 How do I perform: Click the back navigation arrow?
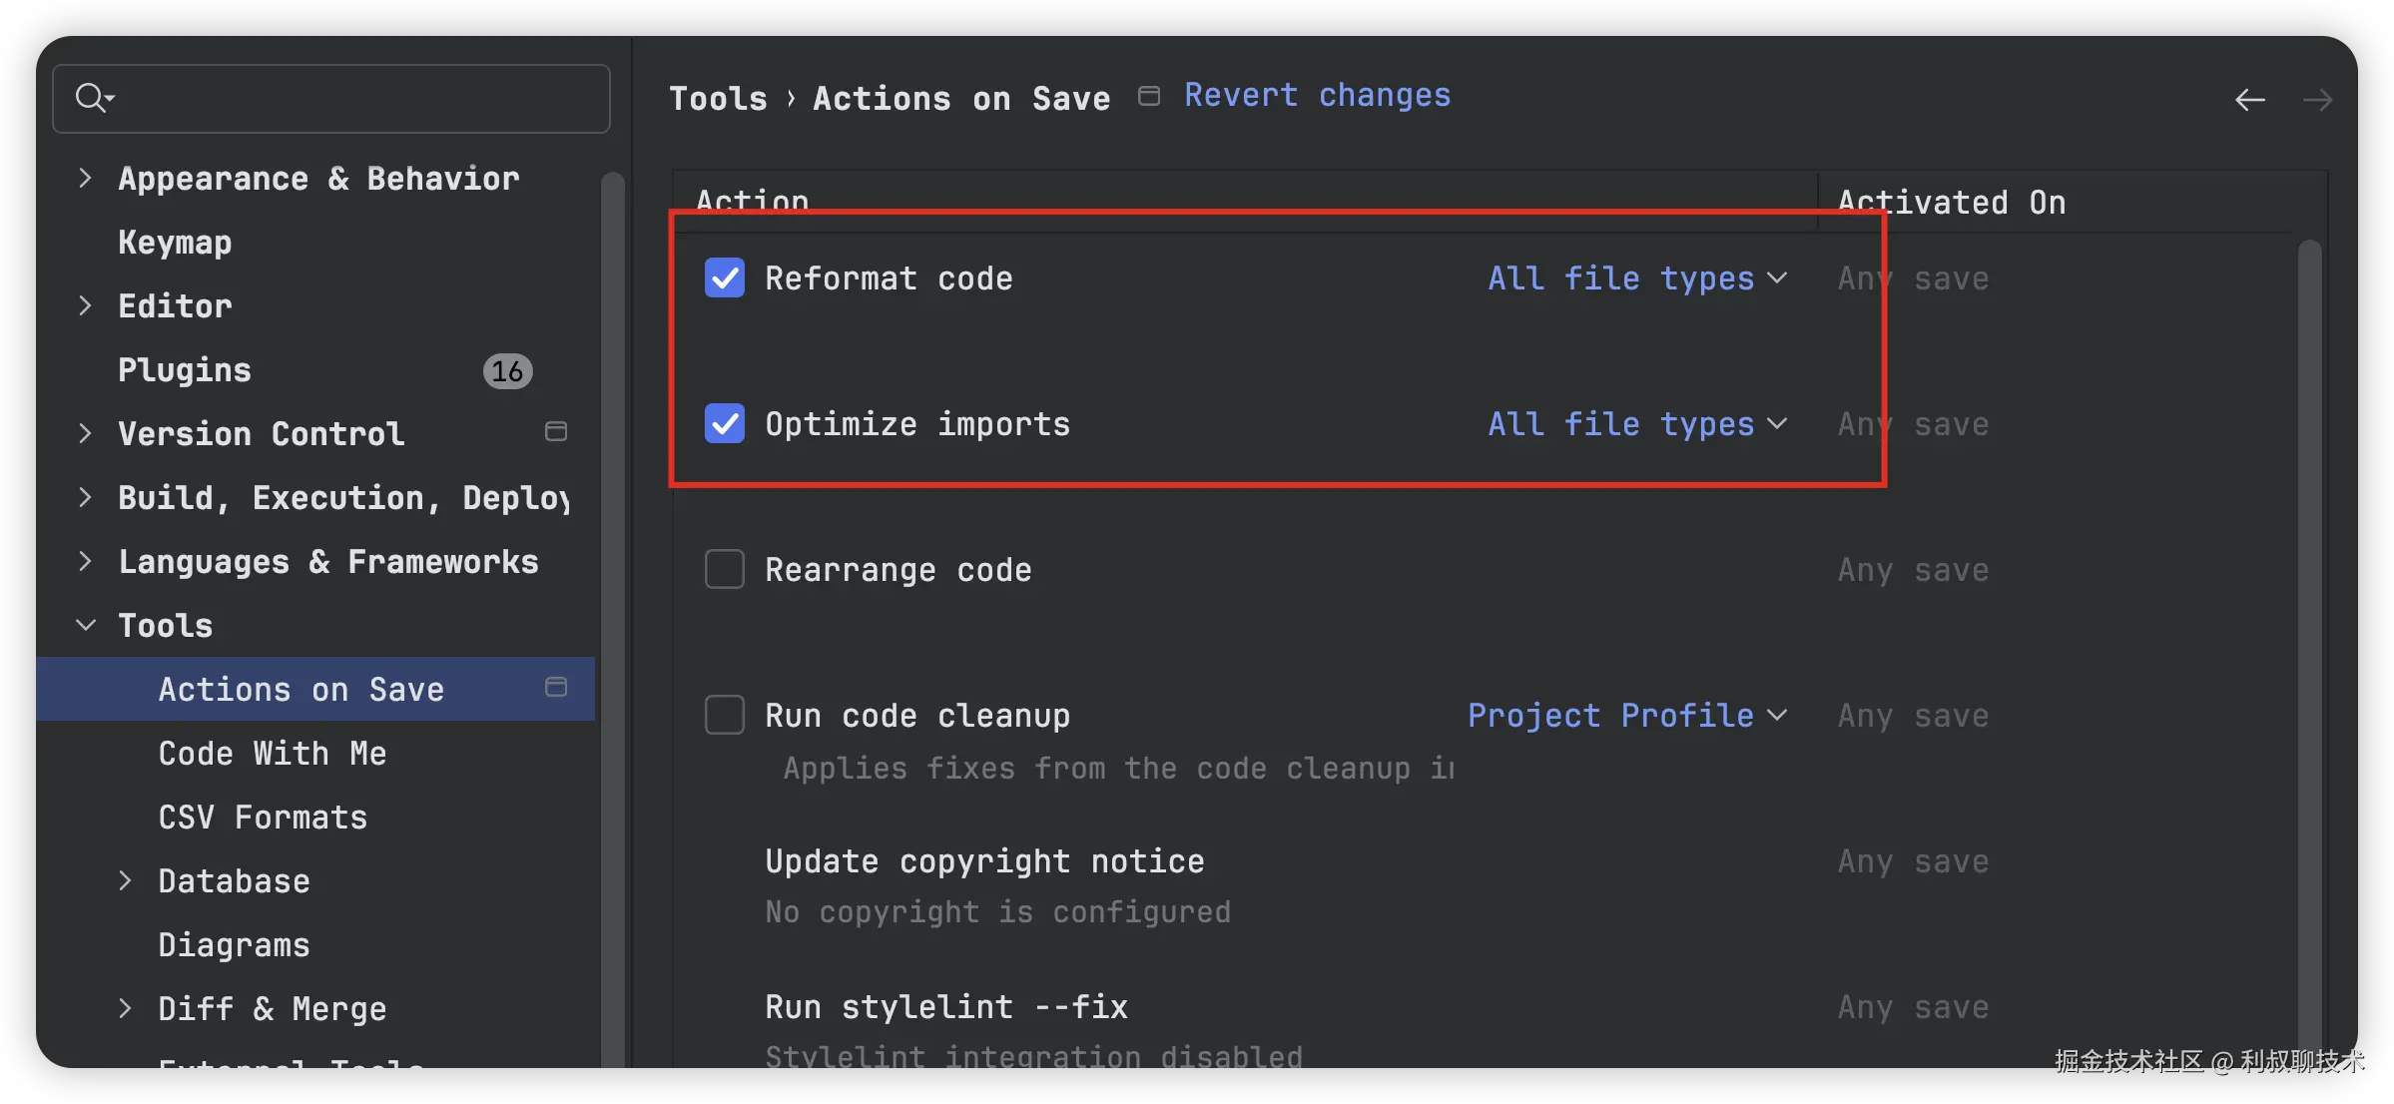(2249, 100)
